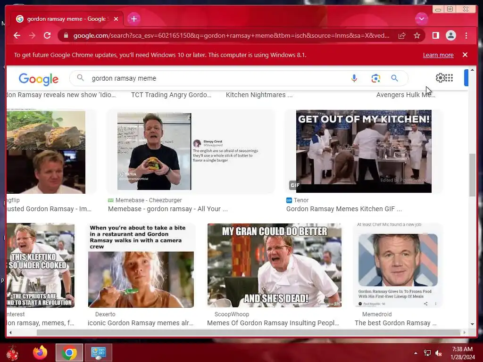Click the address bar URL
The width and height of the screenshot is (483, 362).
(231, 36)
